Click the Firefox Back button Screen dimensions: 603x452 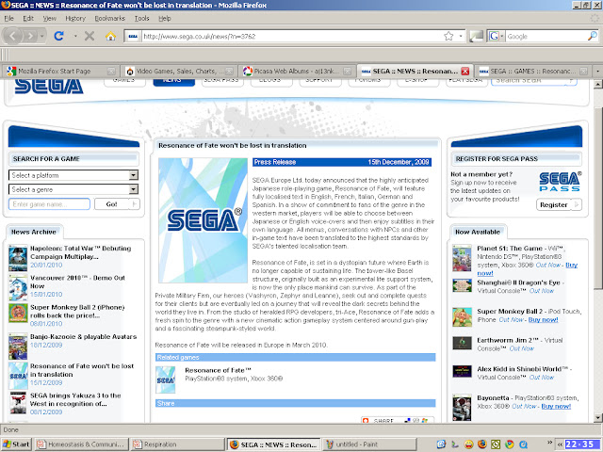click(12, 36)
